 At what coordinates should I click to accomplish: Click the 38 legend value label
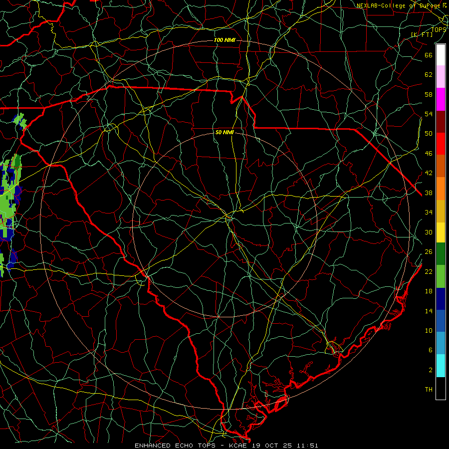429,193
